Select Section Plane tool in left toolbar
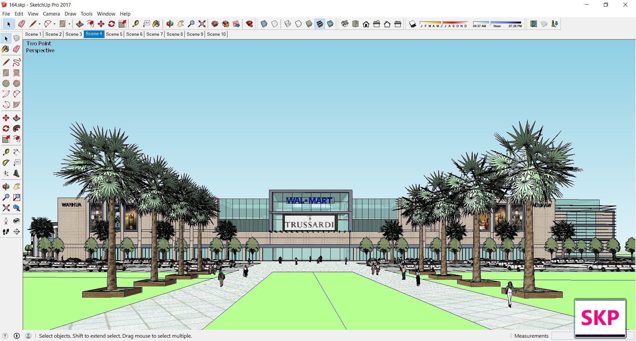This screenshot has width=636, height=341. point(17,232)
